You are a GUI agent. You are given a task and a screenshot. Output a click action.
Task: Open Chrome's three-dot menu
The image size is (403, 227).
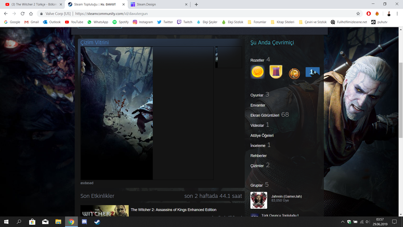tap(397, 13)
